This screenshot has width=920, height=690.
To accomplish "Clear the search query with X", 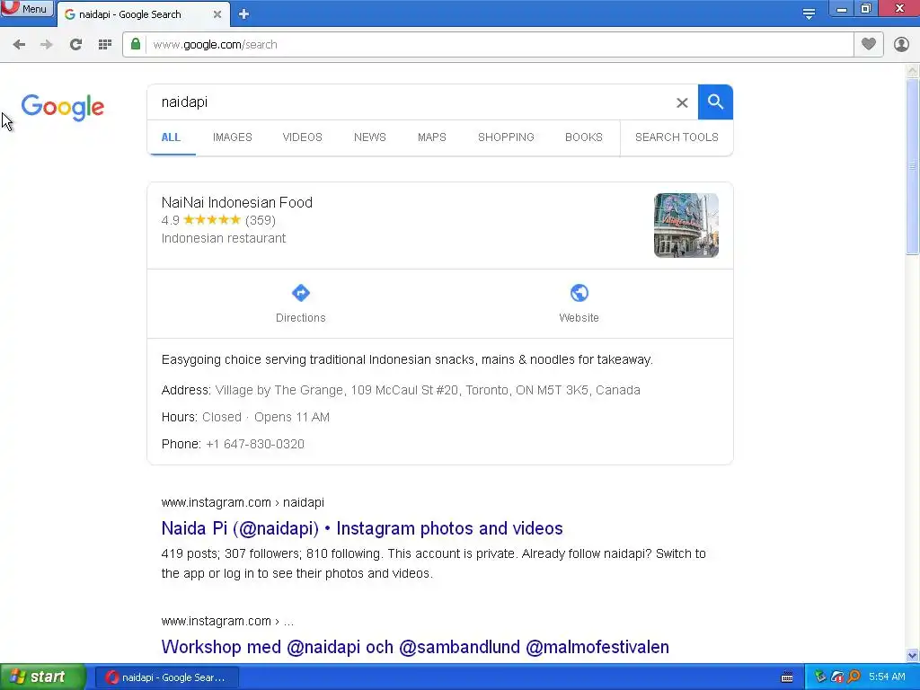I will point(682,102).
